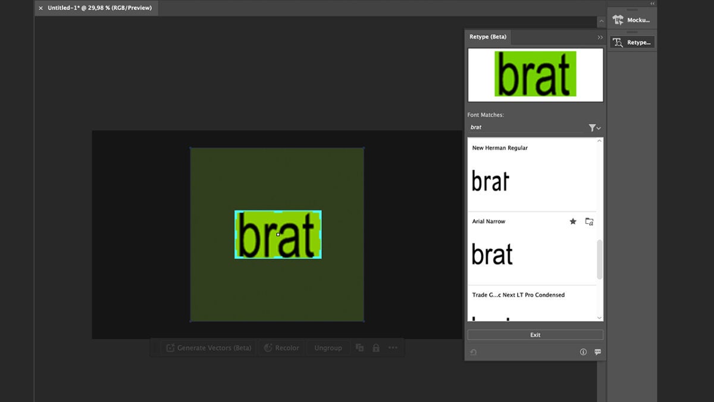This screenshot has width=714, height=402.
Task: Click the info icon in Retype panel
Action: point(583,352)
